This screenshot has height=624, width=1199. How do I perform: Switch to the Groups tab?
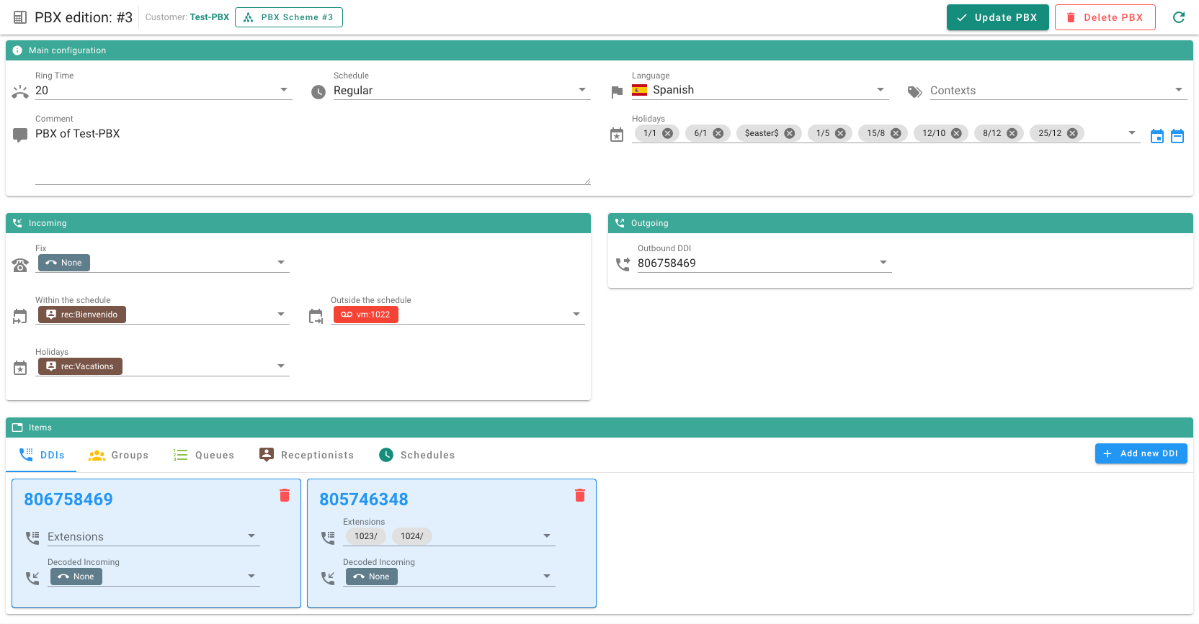click(118, 455)
